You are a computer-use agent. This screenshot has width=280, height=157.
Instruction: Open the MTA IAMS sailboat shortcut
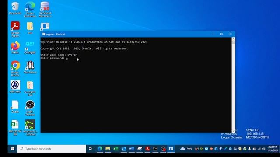click(x=15, y=87)
